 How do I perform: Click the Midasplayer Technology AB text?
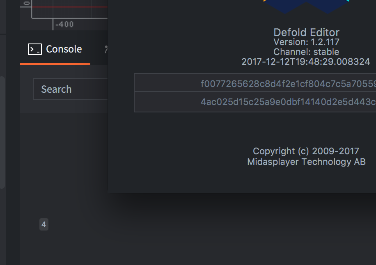click(x=306, y=162)
